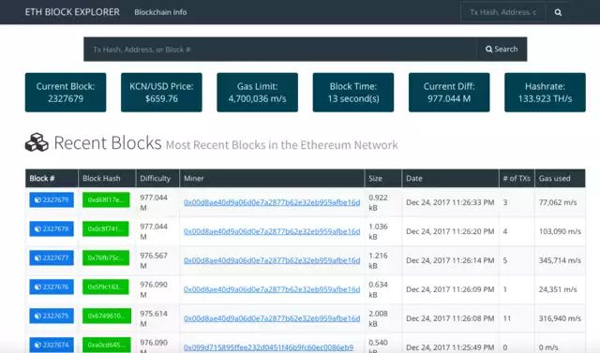The height and width of the screenshot is (353, 600).
Task: Open block 2327674 blue button
Action: coord(52,345)
